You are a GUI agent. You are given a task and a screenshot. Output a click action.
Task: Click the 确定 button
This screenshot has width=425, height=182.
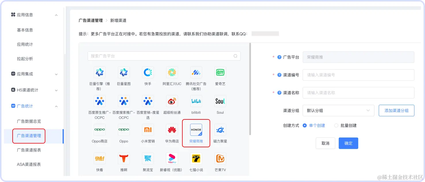[x=348, y=143]
